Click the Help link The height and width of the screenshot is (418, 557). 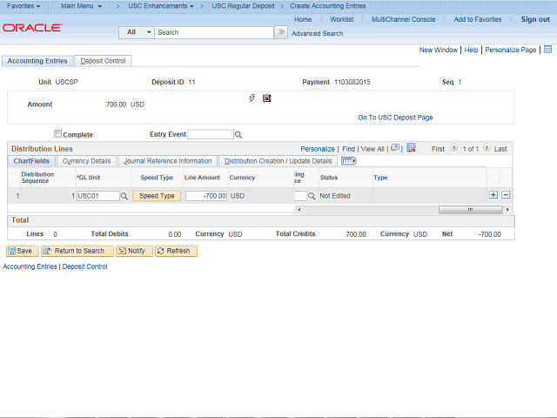(471, 50)
